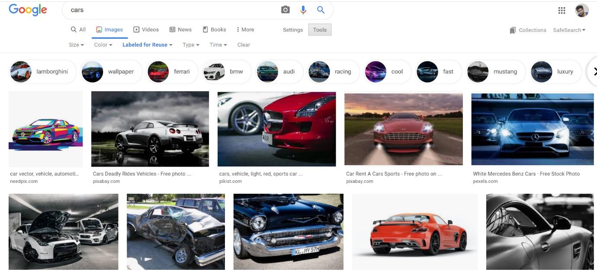Select the fast suggestion chip
The width and height of the screenshot is (597, 272).
tap(439, 72)
